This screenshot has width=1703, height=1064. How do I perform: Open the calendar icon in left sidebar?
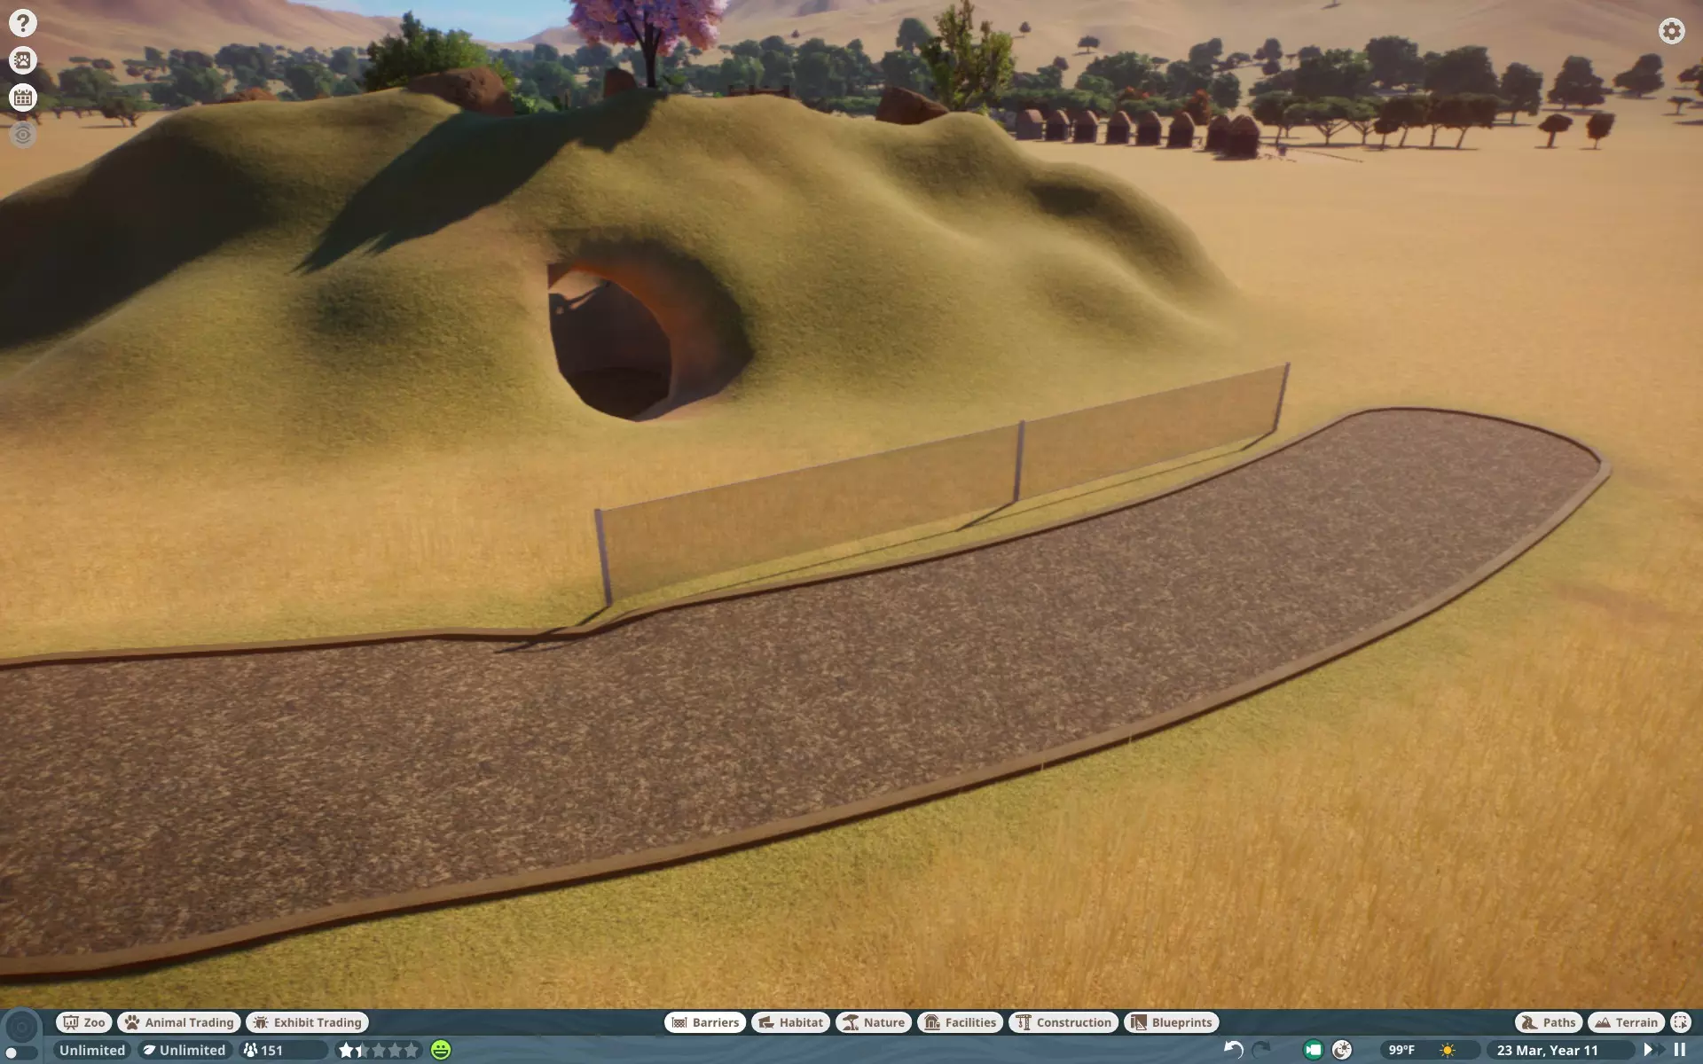pos(23,98)
